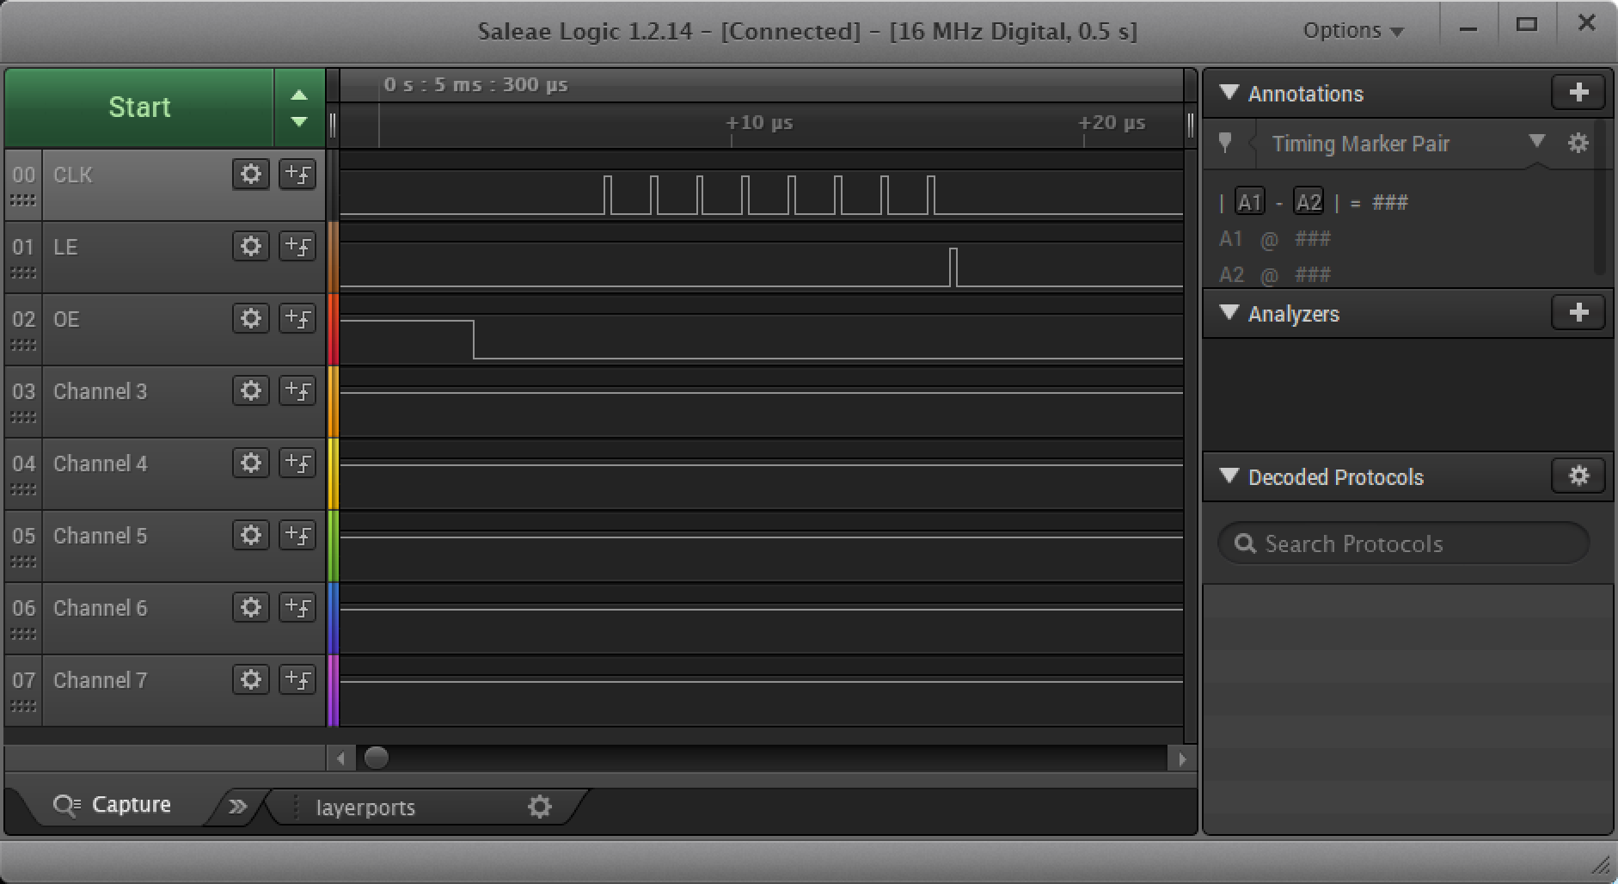Place the A1 timing marker

click(x=1249, y=202)
